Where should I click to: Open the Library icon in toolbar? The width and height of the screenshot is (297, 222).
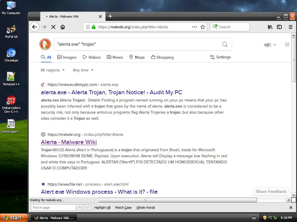270,27
